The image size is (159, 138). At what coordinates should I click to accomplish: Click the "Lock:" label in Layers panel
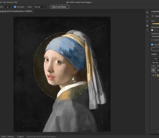tap(153, 66)
